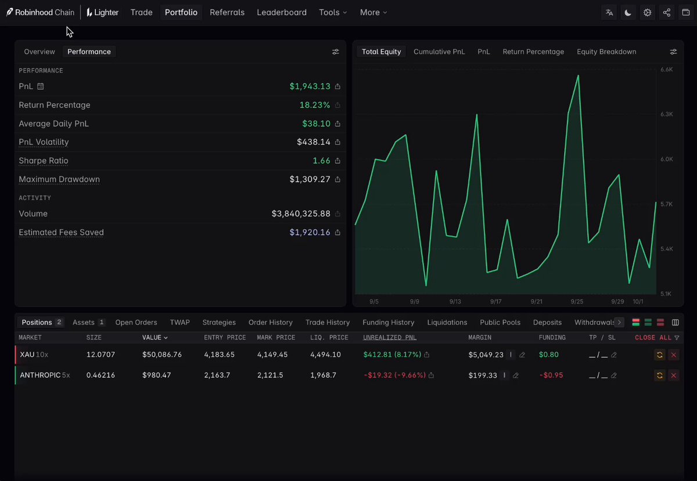Expand the More dropdown menu
This screenshot has height=481, width=697.
tap(373, 12)
